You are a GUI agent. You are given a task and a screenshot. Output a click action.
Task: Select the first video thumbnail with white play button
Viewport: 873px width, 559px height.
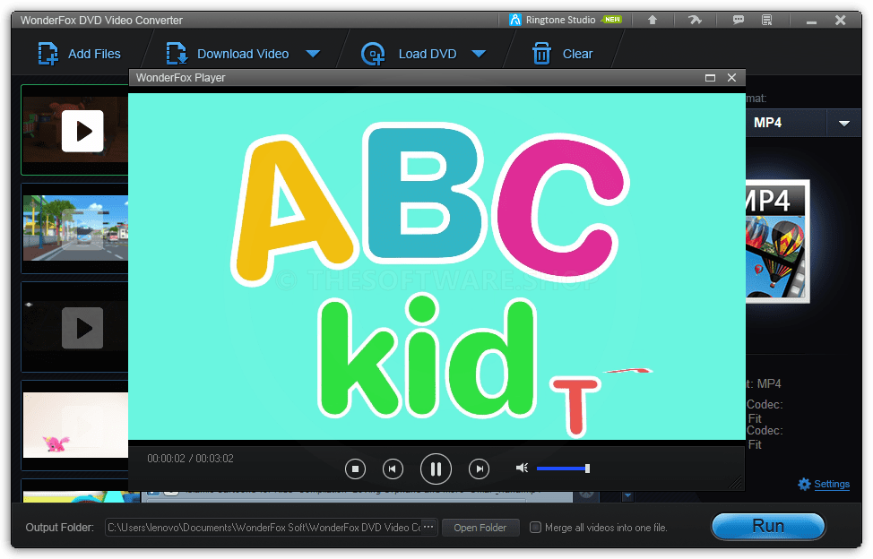[74, 130]
